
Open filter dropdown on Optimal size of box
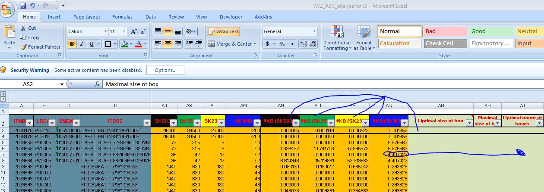[x=469, y=123]
